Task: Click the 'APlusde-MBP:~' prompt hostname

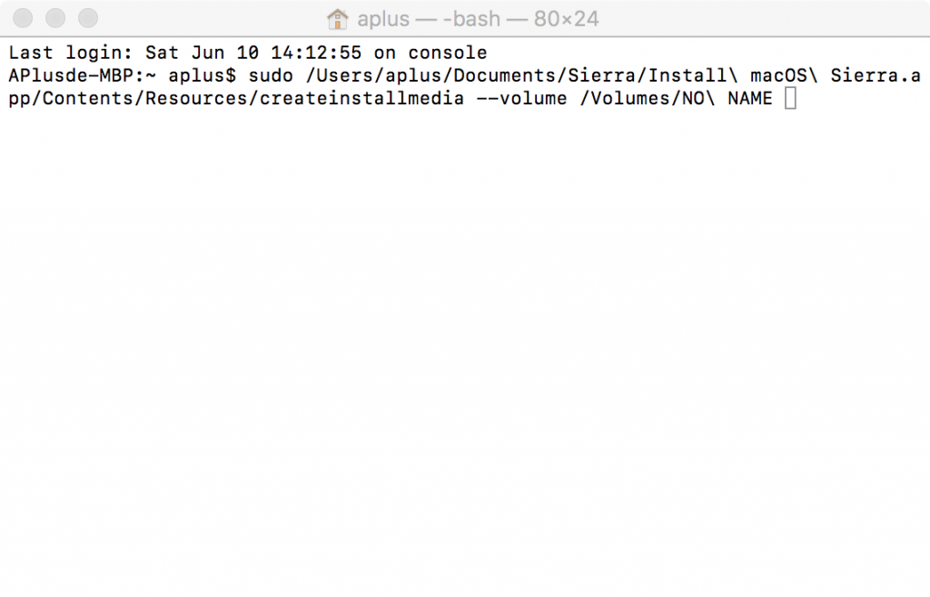Action: [83, 76]
